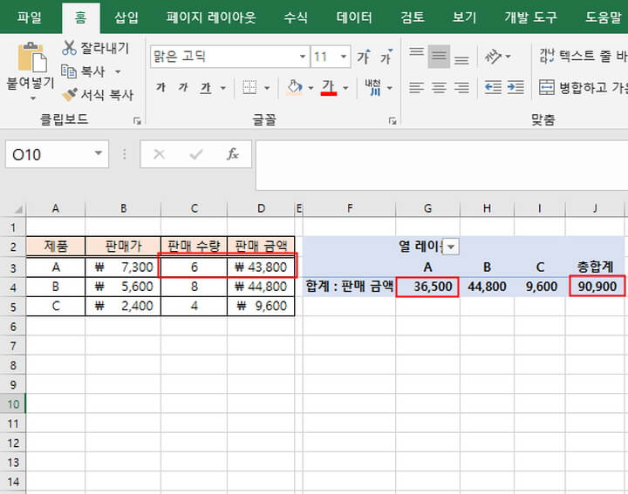
Task: Click the cancel (X) formula icon
Action: (159, 153)
